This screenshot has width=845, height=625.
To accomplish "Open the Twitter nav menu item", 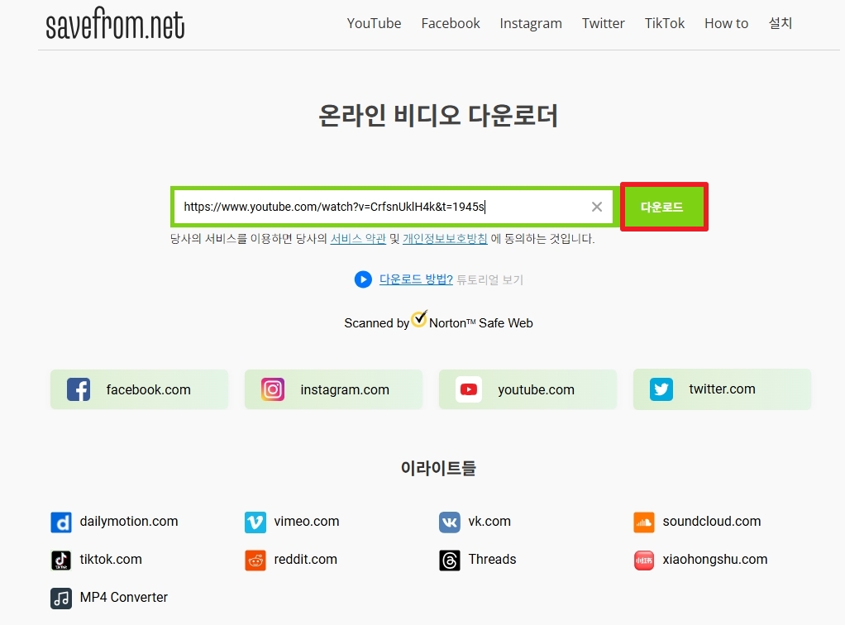I will pos(603,23).
